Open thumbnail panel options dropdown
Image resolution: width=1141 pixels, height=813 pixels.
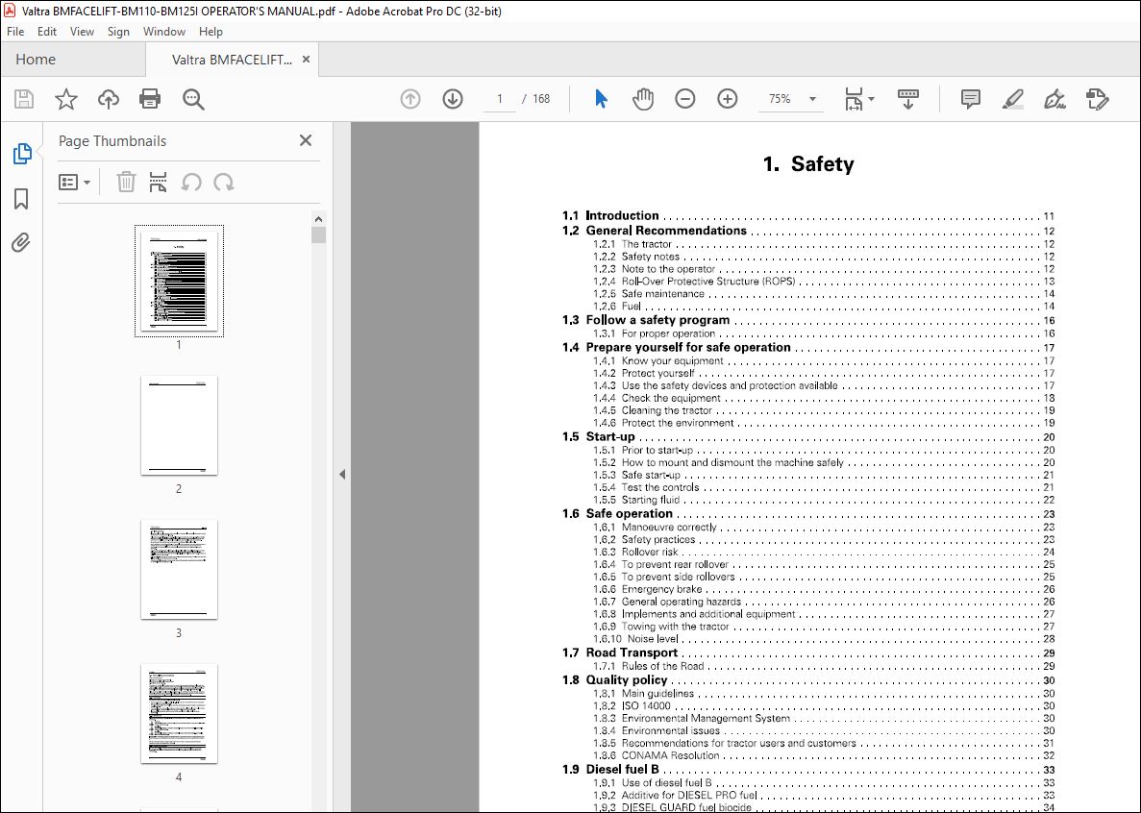(x=74, y=182)
